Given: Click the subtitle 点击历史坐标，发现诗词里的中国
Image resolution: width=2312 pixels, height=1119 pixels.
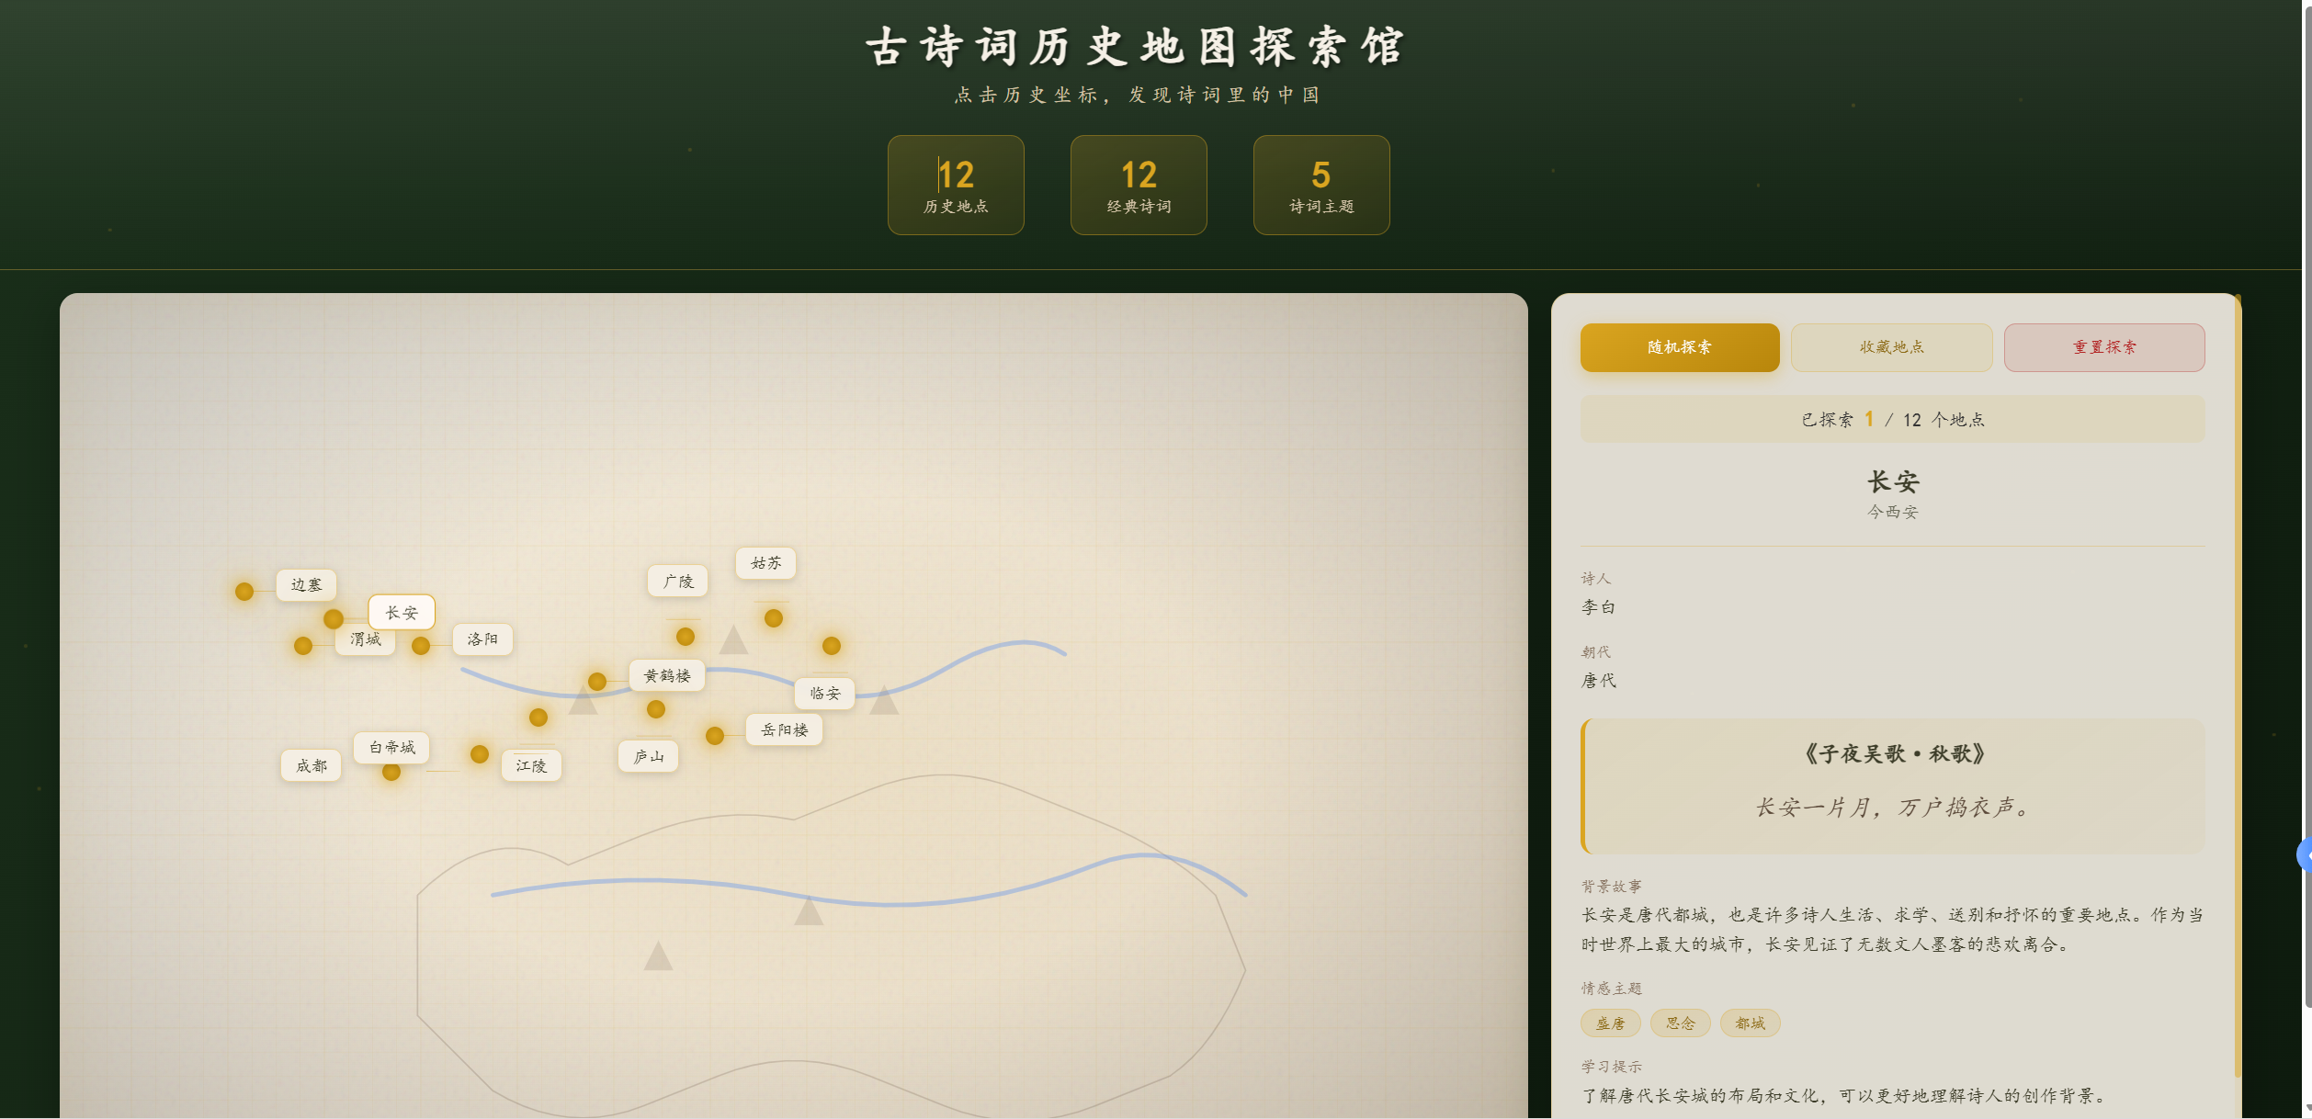Looking at the screenshot, I should pyautogui.click(x=1138, y=96).
